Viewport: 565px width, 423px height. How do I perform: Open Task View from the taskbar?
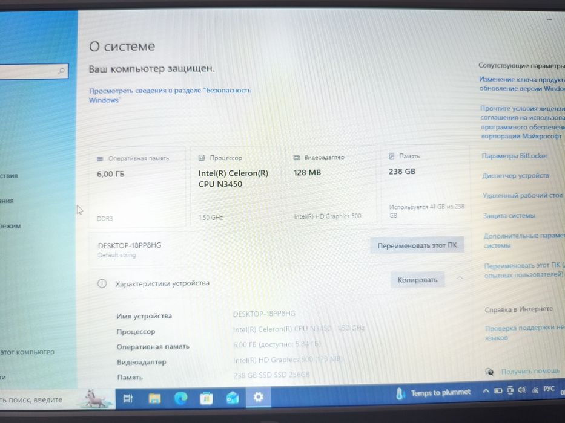tap(128, 398)
